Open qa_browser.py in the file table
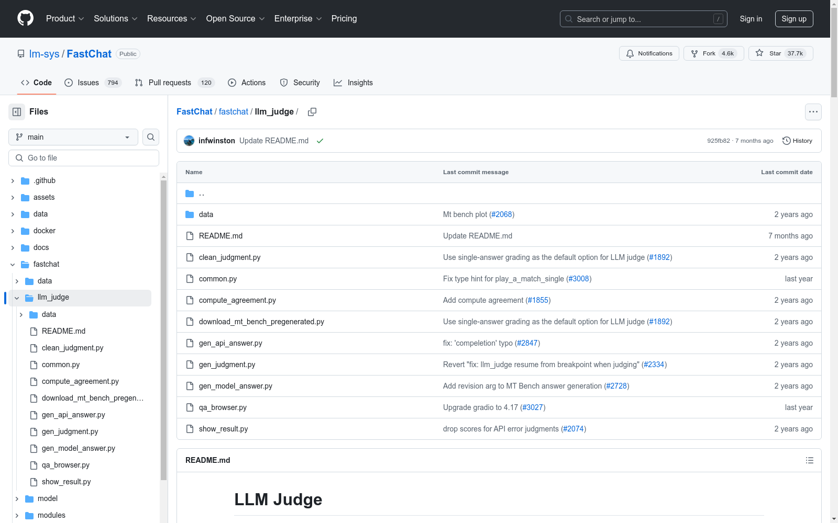 click(223, 407)
